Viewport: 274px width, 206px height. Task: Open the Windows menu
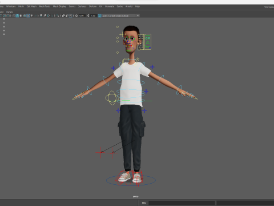click(x=11, y=6)
